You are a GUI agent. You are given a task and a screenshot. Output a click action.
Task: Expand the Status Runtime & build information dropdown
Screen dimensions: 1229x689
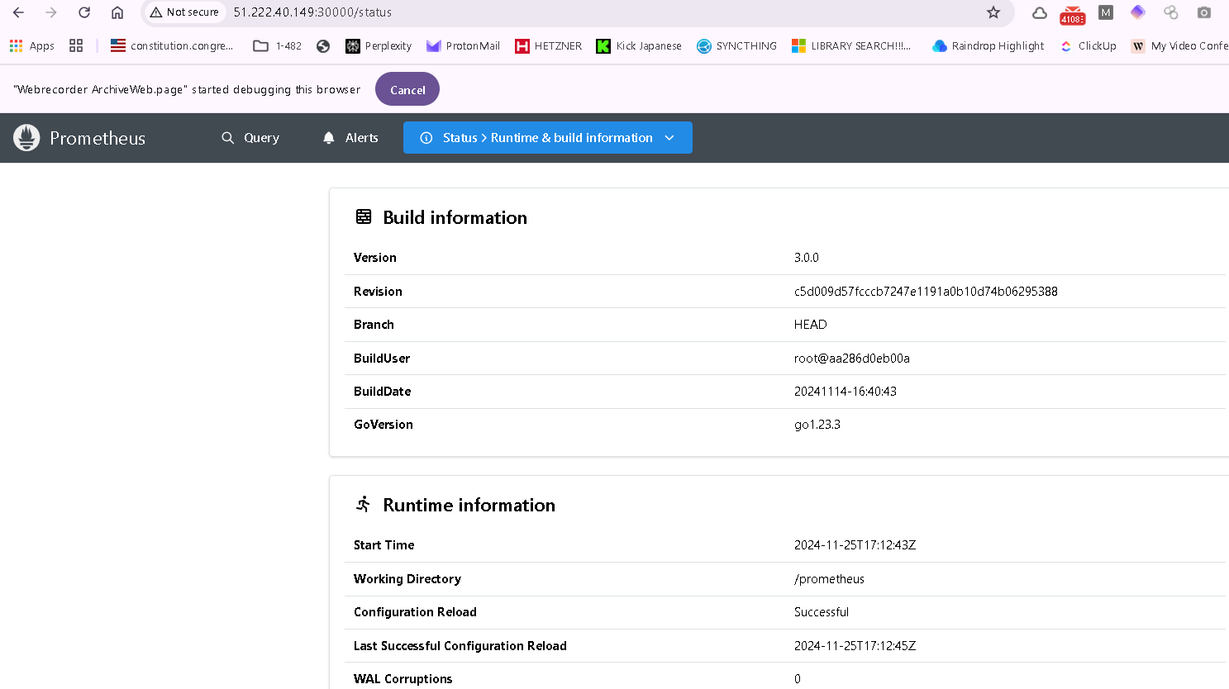click(547, 138)
